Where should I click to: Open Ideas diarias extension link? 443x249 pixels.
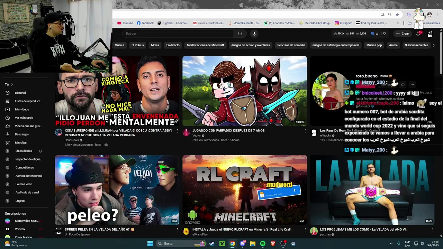pyautogui.click(x=24, y=151)
